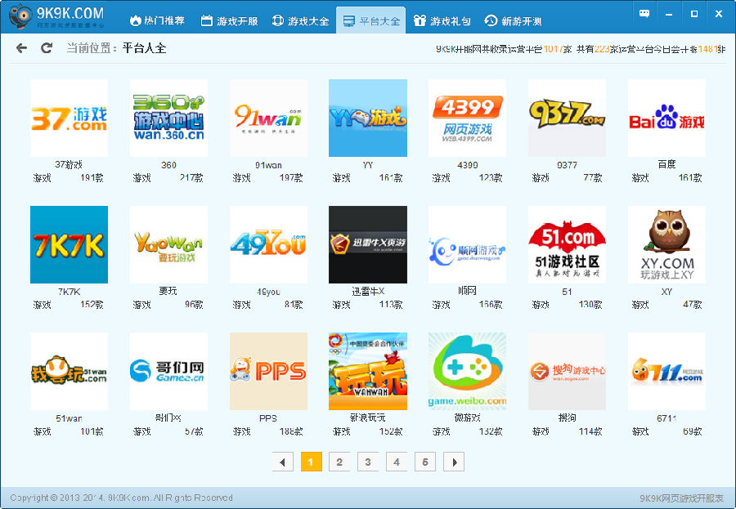Go back with the left arrow icon
The width and height of the screenshot is (736, 509).
(21, 48)
